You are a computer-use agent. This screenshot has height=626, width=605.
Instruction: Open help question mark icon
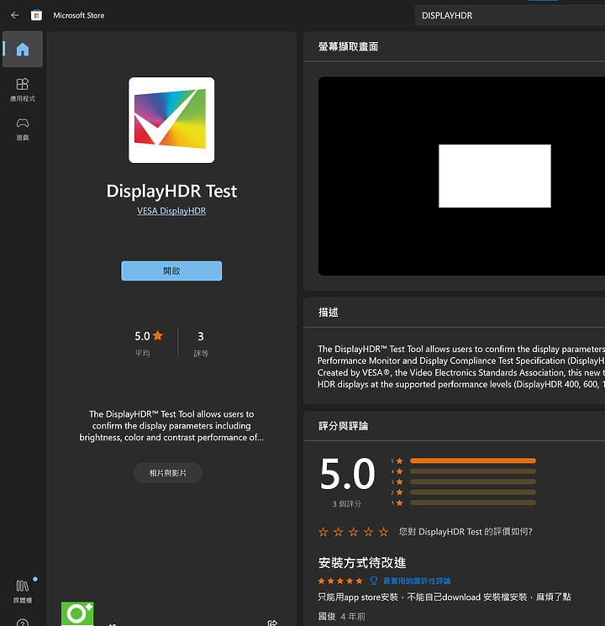click(x=23, y=623)
